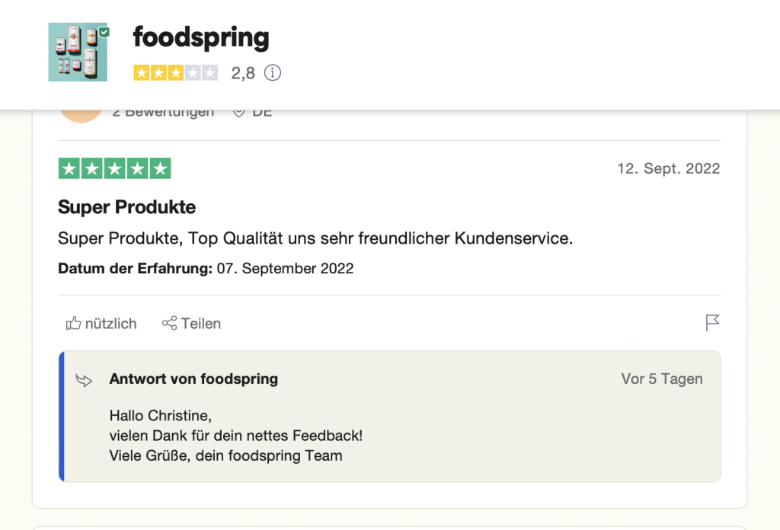This screenshot has height=530, width=780.
Task: Click the 2,8 TrustScore number
Action: point(243,73)
